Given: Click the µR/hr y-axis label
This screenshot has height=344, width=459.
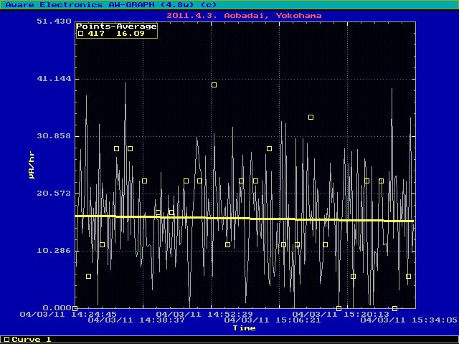Looking at the screenshot, I should point(32,165).
